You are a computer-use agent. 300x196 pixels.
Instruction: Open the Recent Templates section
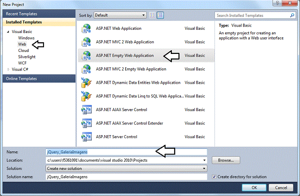click(x=39, y=14)
